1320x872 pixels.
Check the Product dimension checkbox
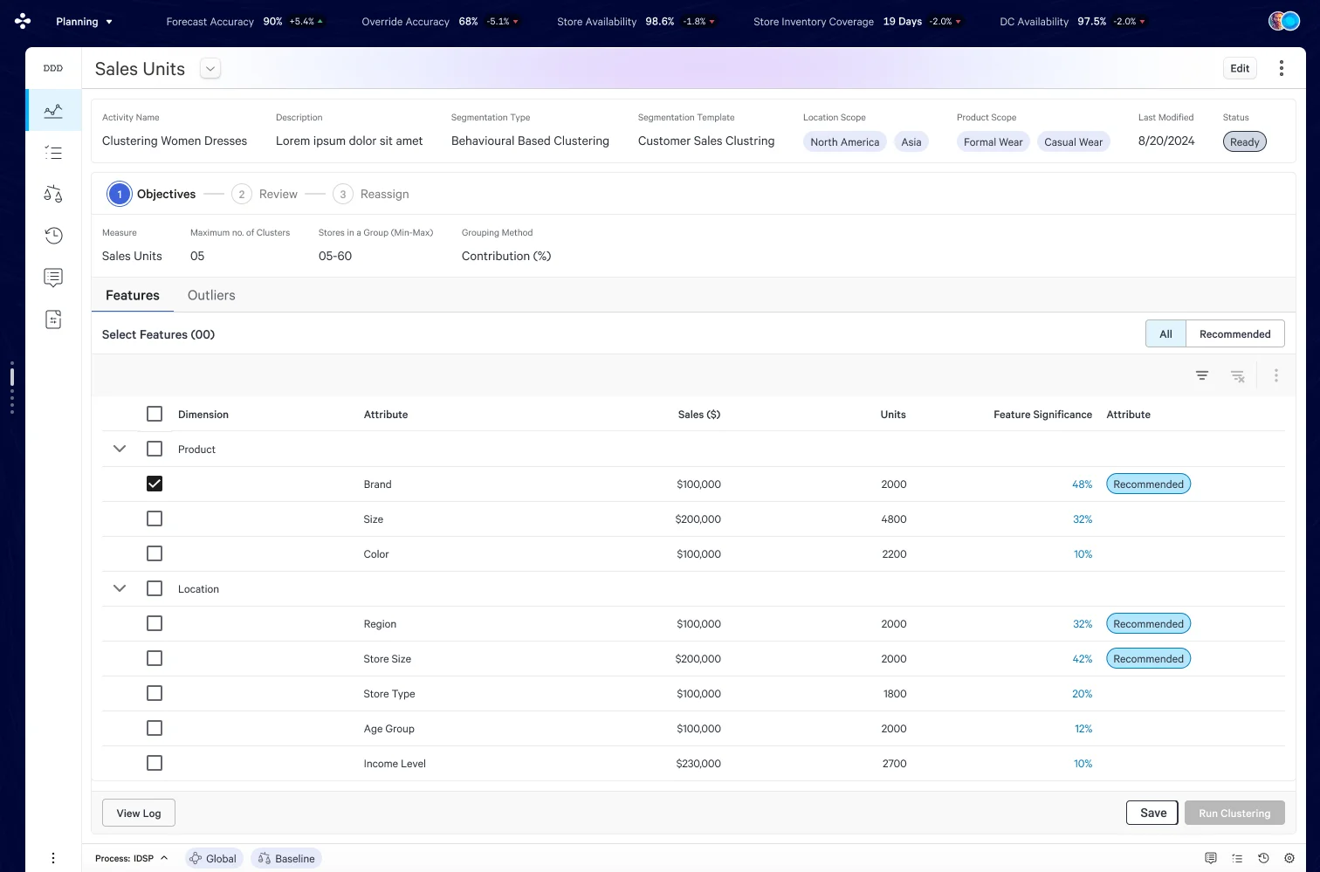155,449
